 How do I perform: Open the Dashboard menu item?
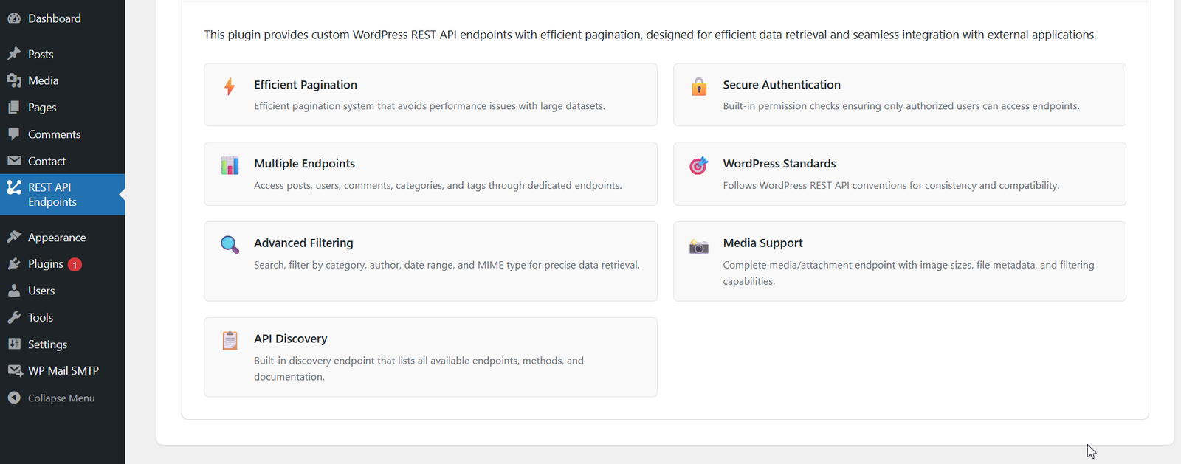click(62, 18)
